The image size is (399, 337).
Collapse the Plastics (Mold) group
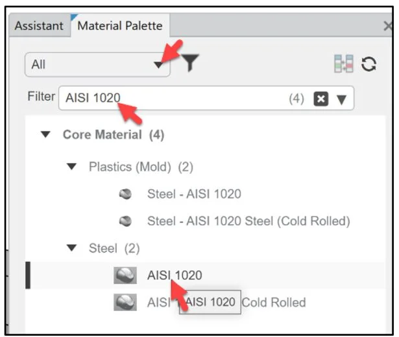click(71, 167)
